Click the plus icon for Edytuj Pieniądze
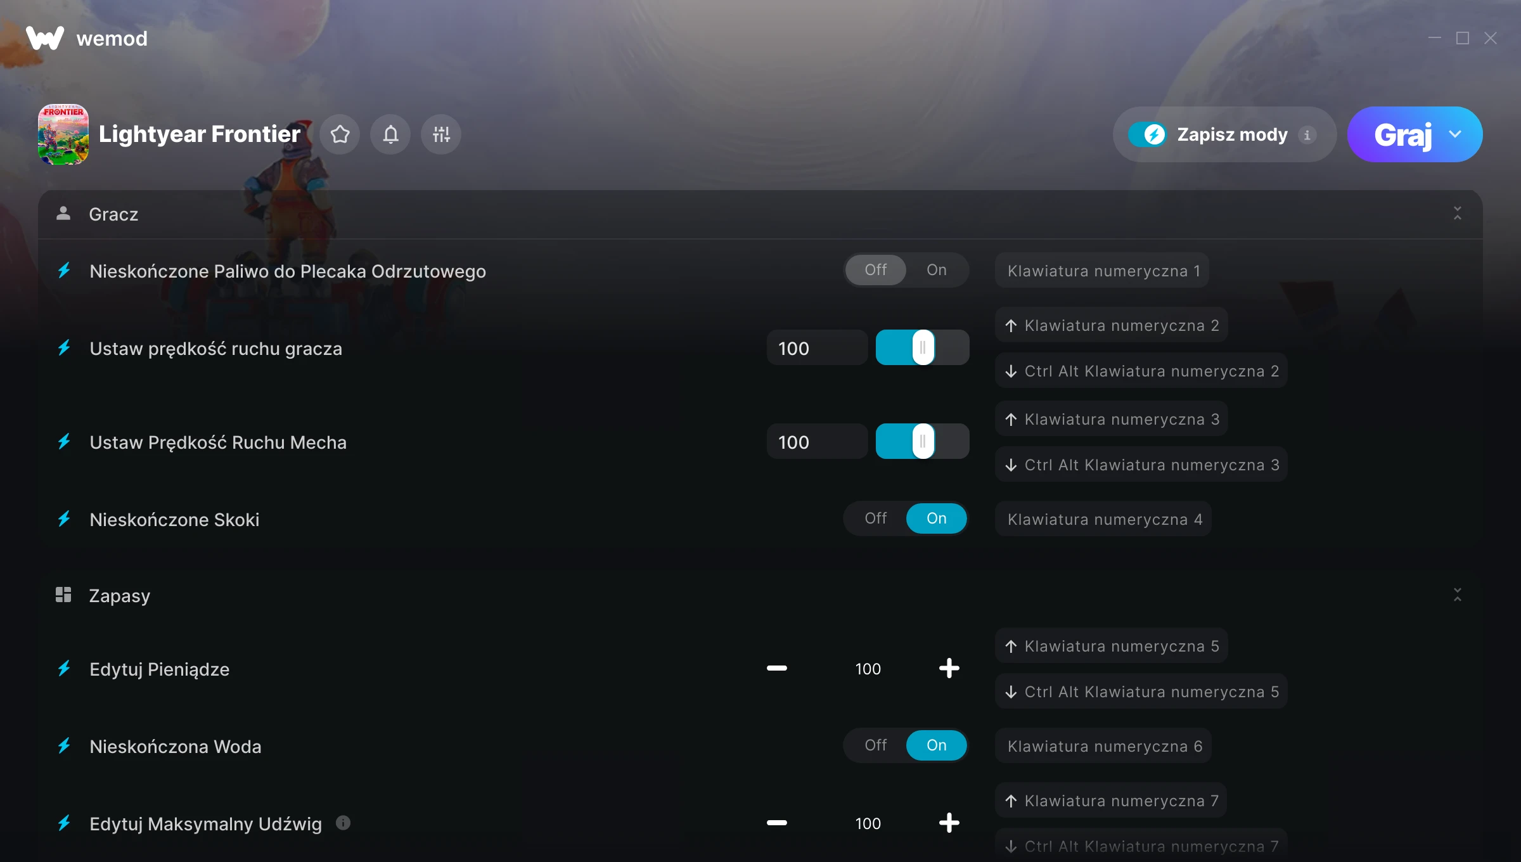This screenshot has height=862, width=1521. [949, 668]
